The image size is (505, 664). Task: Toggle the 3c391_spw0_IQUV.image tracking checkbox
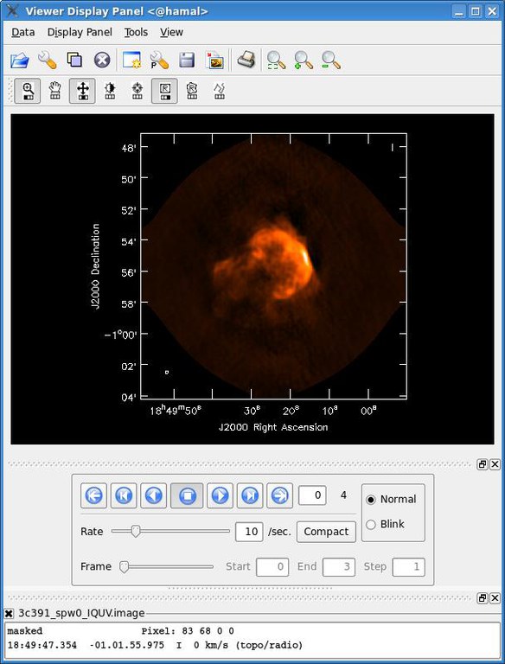pyautogui.click(x=9, y=613)
